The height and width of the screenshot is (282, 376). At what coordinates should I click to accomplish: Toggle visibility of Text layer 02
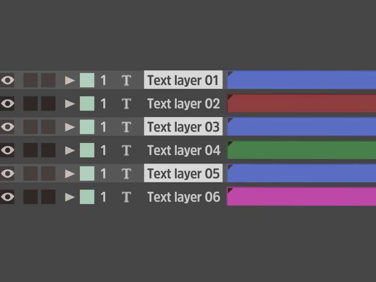click(7, 104)
